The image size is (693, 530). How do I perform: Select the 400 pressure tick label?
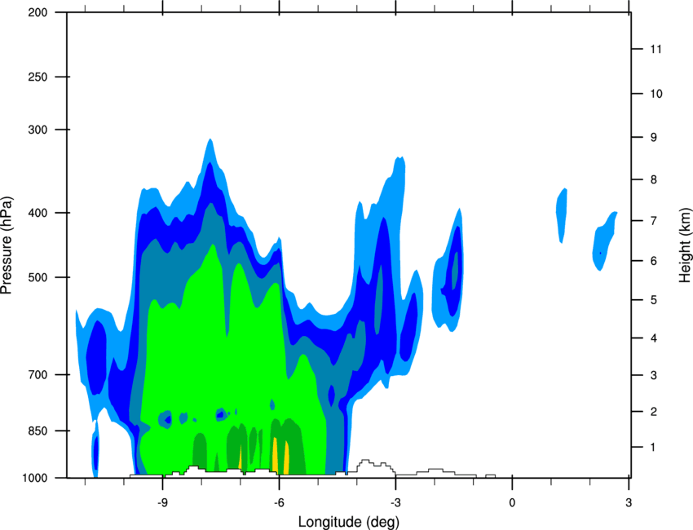(x=38, y=213)
